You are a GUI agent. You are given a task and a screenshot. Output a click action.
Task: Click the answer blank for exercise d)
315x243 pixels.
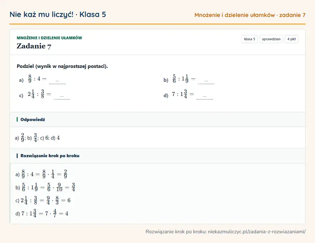pyautogui.click(x=204, y=98)
